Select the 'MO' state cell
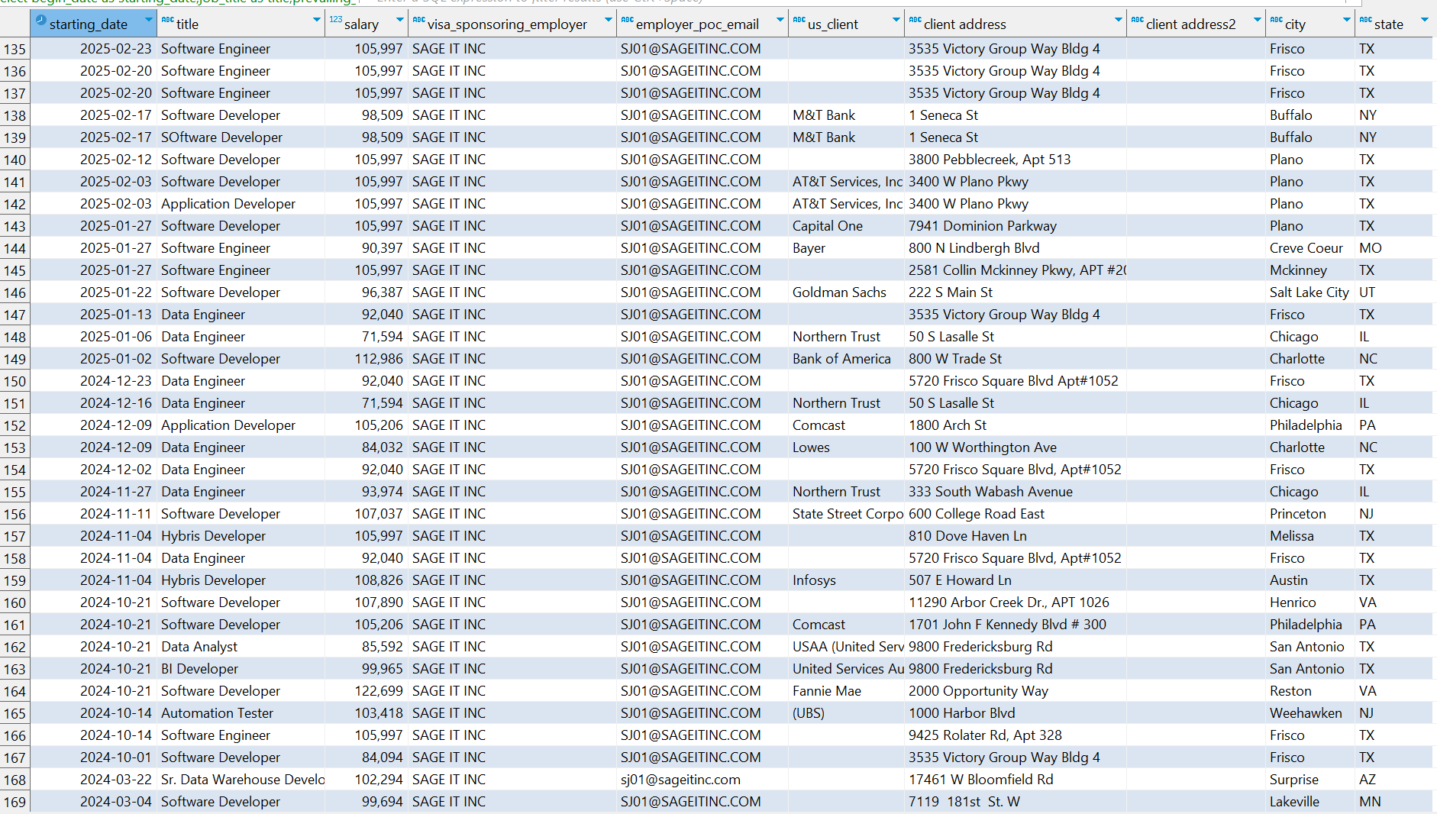 (x=1394, y=248)
